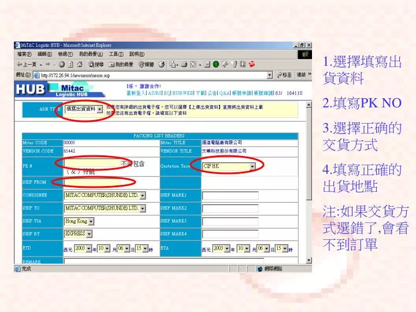The height and width of the screenshot is (312, 416).
Task: Click the Home toolbar icon
Action: pyautogui.click(x=80, y=65)
